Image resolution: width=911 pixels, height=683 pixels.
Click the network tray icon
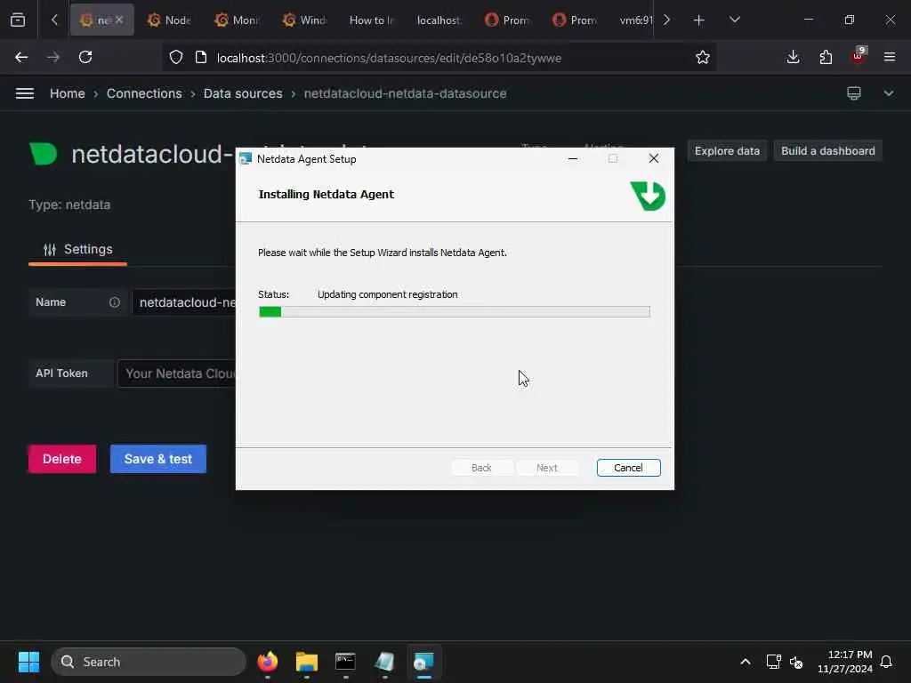pyautogui.click(x=773, y=662)
